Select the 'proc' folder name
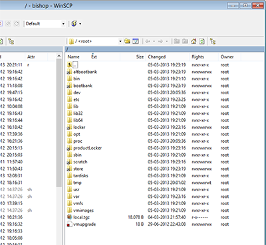 click(78, 141)
